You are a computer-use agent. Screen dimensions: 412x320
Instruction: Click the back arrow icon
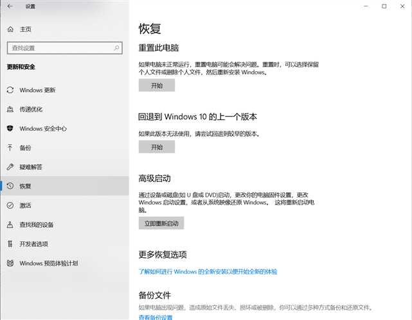[10, 6]
